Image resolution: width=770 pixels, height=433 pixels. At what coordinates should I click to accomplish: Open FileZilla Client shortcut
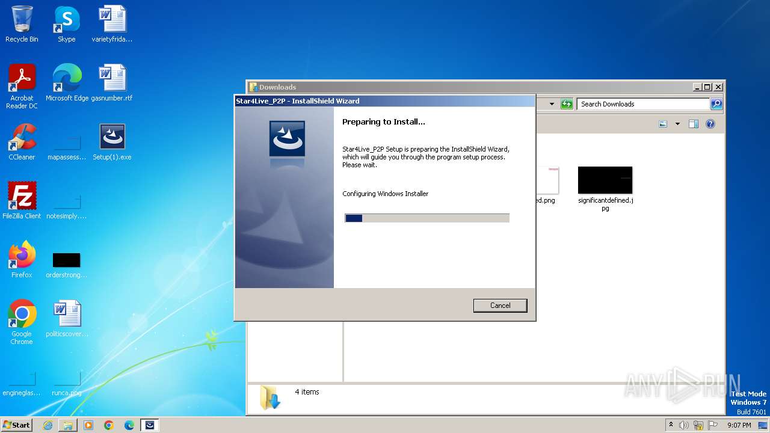[x=22, y=201]
